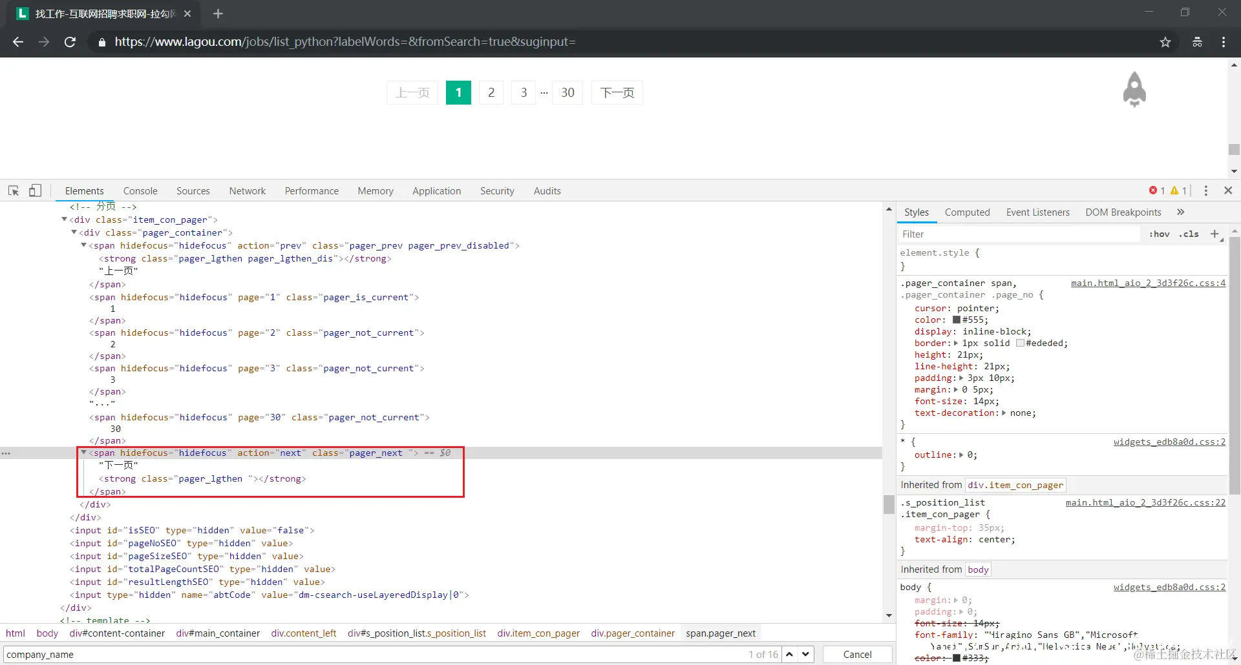Open the Memory tab
The height and width of the screenshot is (665, 1241).
tap(376, 190)
